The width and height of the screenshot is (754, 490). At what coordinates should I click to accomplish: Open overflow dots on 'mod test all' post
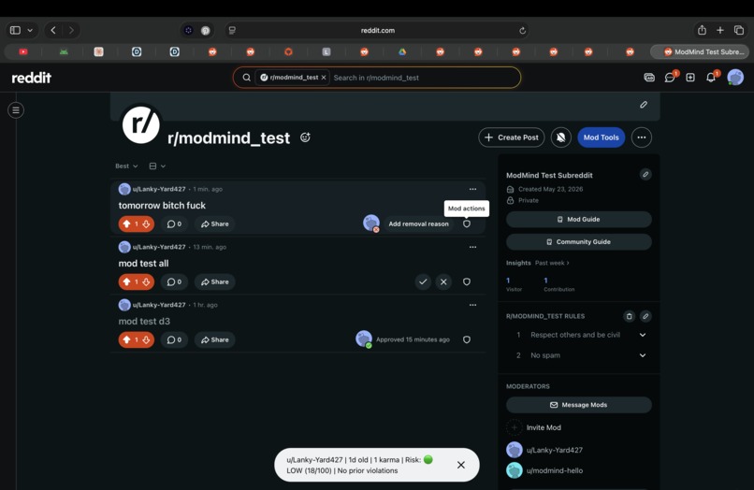click(x=472, y=247)
